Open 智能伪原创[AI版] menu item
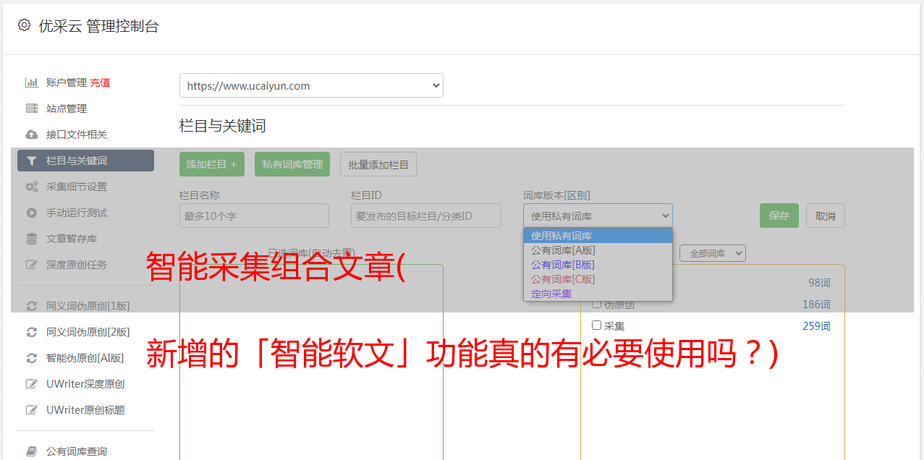 pos(85,358)
